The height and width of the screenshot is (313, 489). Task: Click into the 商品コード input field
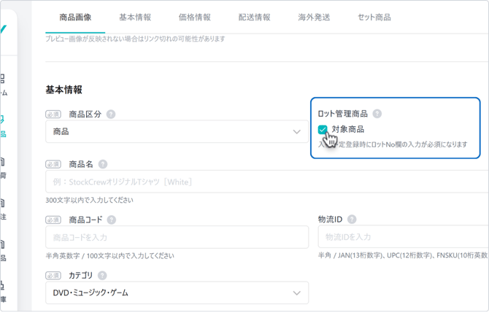[x=177, y=238]
